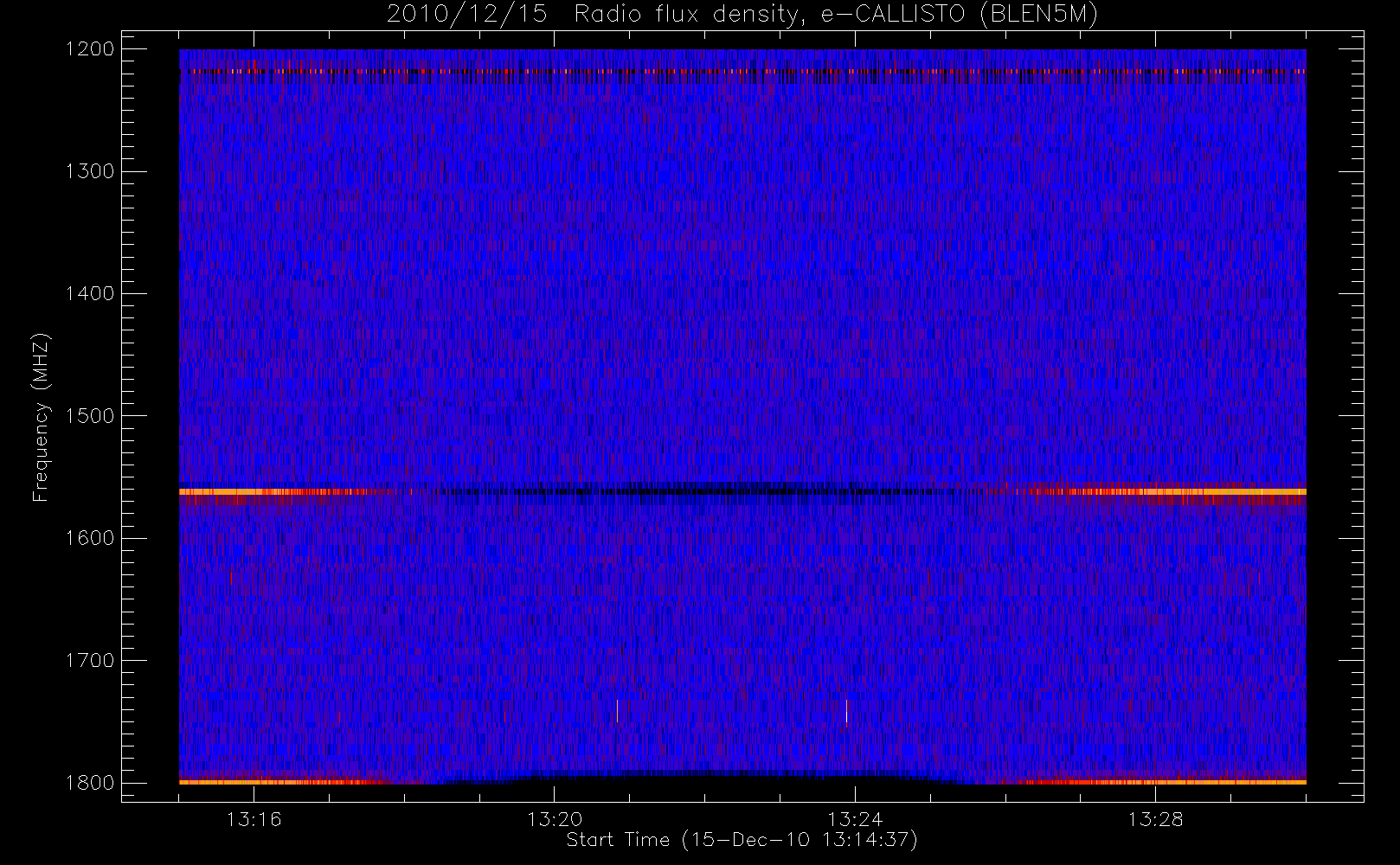The width and height of the screenshot is (1400, 865).
Task: Click the 1300 frequency tick label
Action: click(x=90, y=171)
